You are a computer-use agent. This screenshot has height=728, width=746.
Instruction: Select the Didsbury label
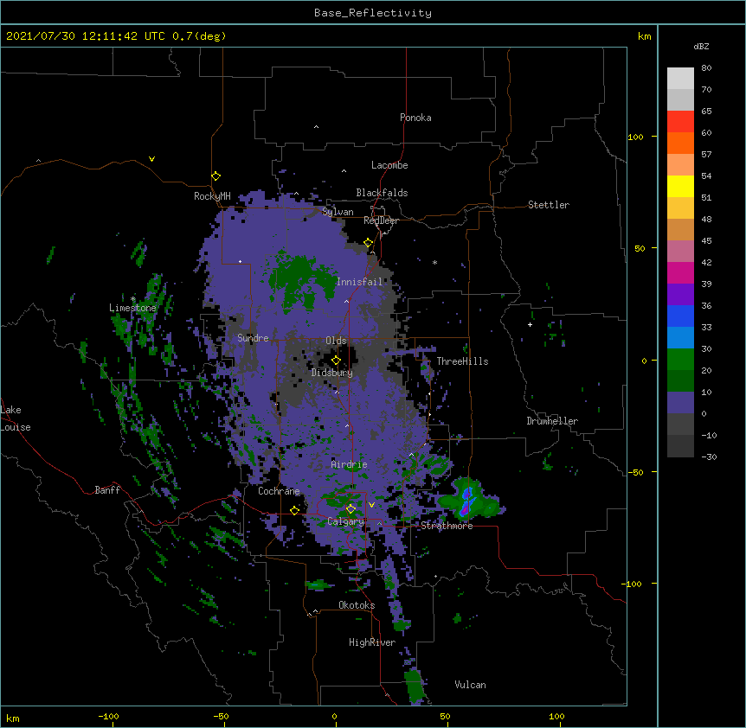332,373
